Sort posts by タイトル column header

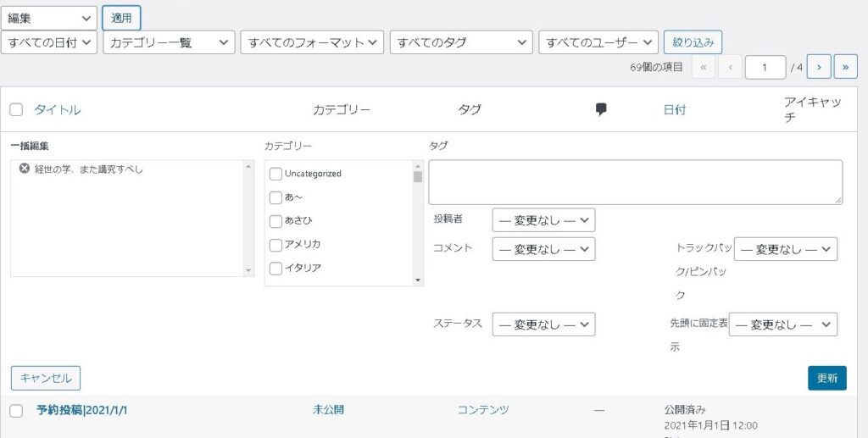pos(58,109)
